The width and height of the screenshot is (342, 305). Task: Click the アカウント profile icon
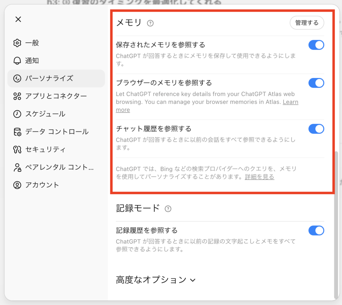17,185
